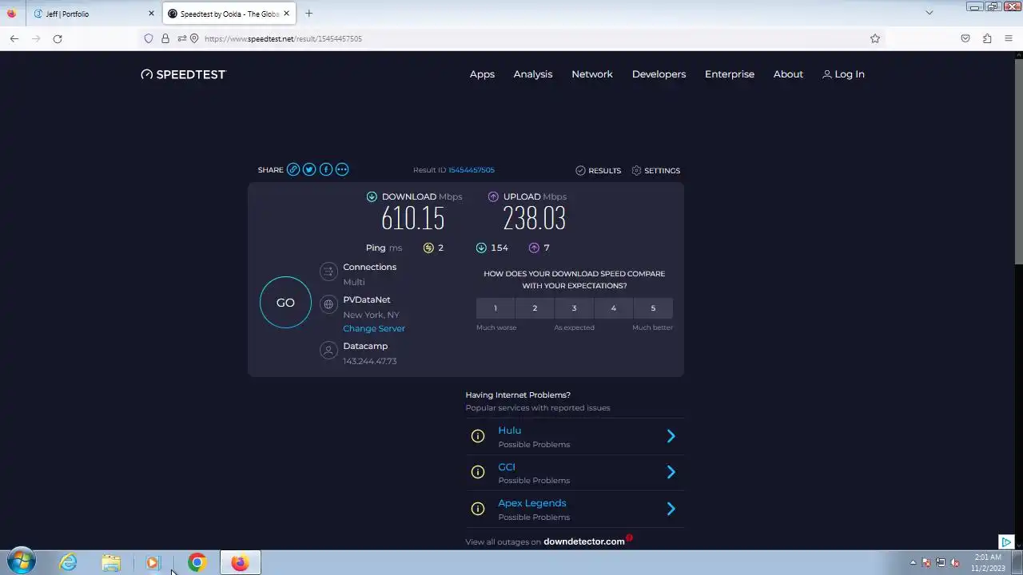This screenshot has height=575, width=1023.
Task: Copy result link via share link icon
Action: tap(293, 169)
